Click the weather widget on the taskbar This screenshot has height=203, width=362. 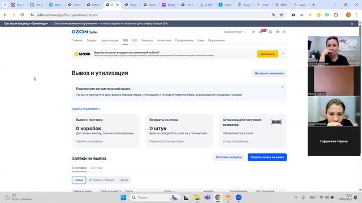[18, 197]
